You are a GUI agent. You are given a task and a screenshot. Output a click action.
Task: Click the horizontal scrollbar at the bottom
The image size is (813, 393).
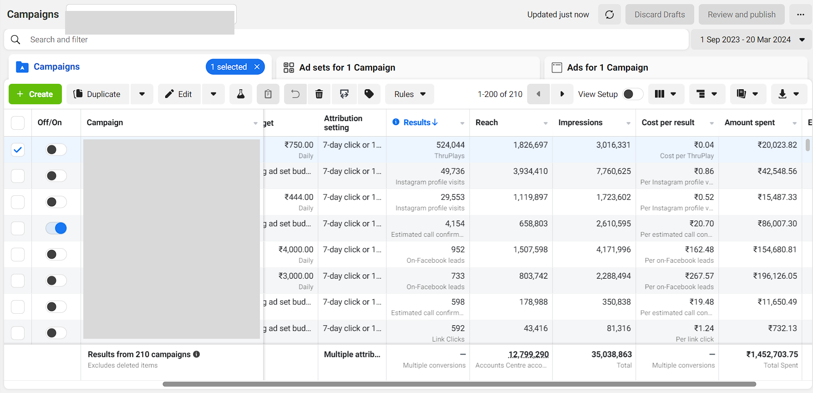coord(459,384)
